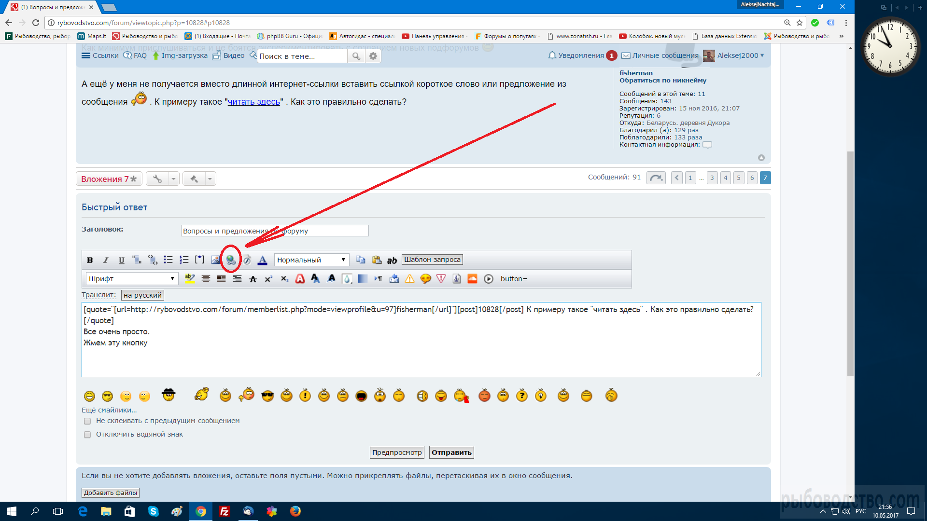Viewport: 927px width, 521px height.
Task: Click the Вложения 7 button
Action: click(109, 179)
